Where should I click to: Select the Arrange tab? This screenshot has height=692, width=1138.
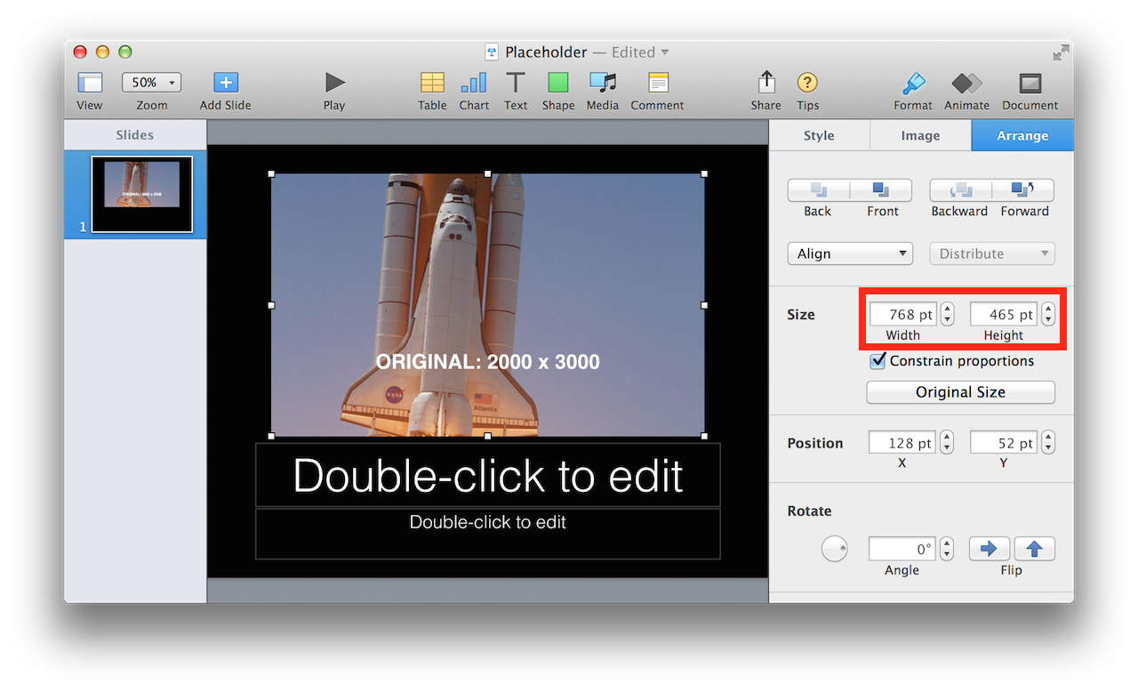tap(1022, 135)
